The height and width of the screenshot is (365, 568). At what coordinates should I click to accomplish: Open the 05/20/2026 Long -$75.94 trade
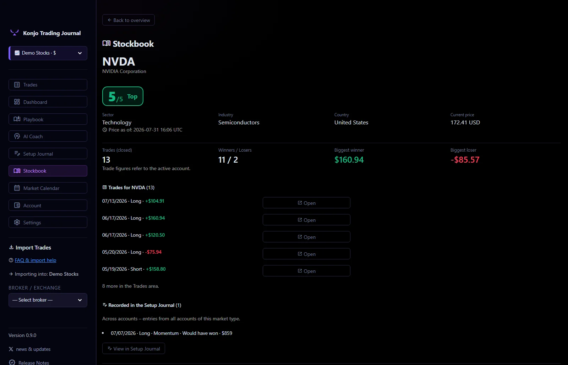tap(306, 254)
